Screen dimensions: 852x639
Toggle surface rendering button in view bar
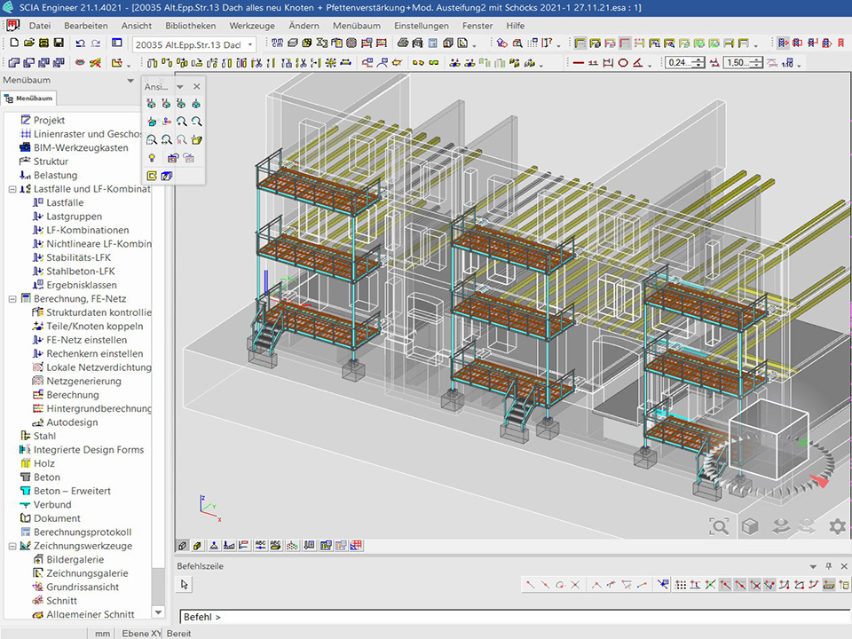click(x=197, y=545)
